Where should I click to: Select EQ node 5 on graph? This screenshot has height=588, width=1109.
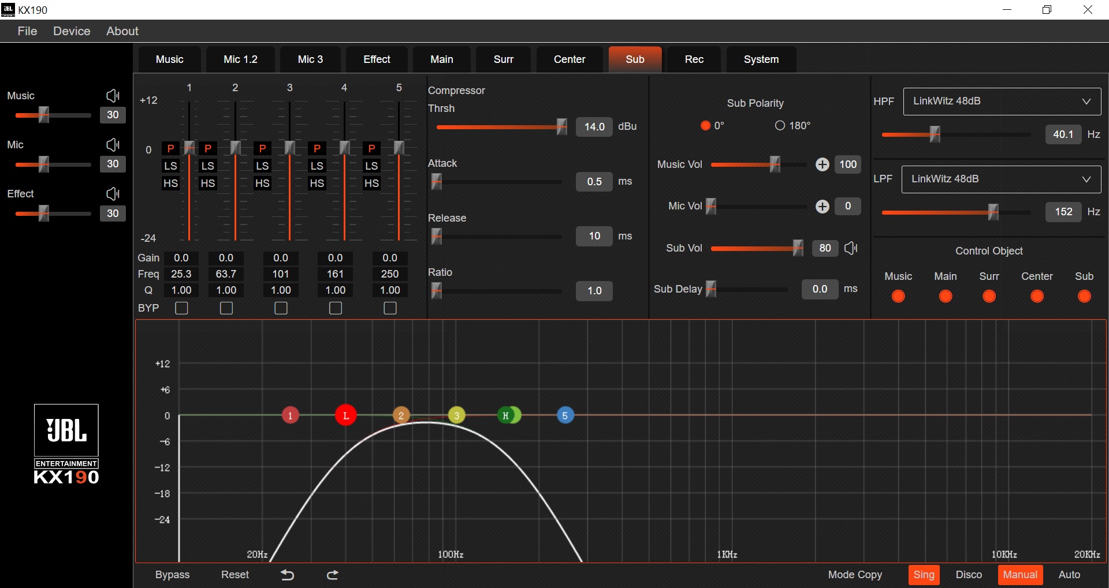pos(565,415)
